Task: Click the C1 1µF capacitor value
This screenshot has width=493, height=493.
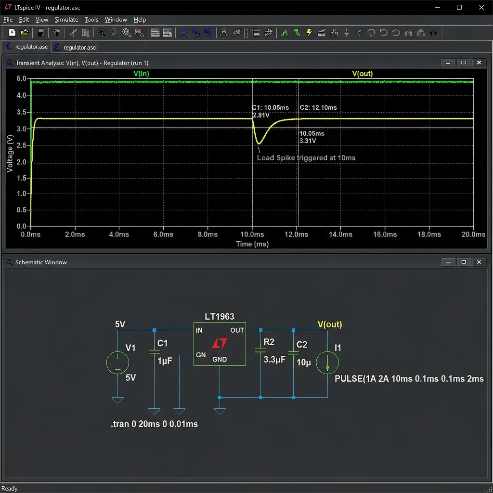Action: (165, 361)
